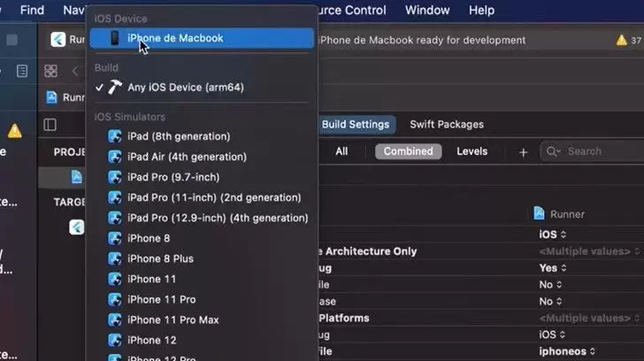Switch to Levels build settings view
644x361 pixels.
[x=471, y=151]
